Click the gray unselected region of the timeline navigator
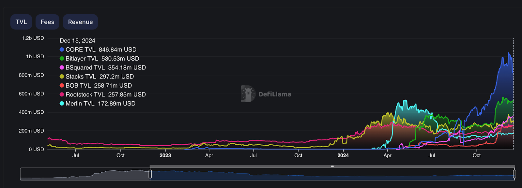The height and width of the screenshot is (188, 522). tap(85, 174)
